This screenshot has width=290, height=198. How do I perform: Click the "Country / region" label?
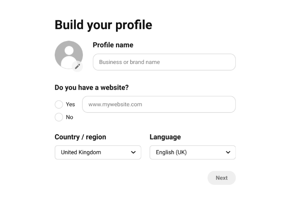point(80,137)
